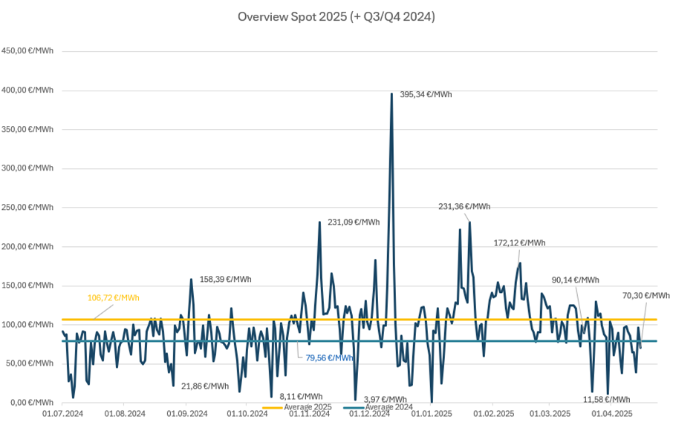Click the chart title 'Overview Spot 2025'
Screen dimensions: 673x422
336,16
